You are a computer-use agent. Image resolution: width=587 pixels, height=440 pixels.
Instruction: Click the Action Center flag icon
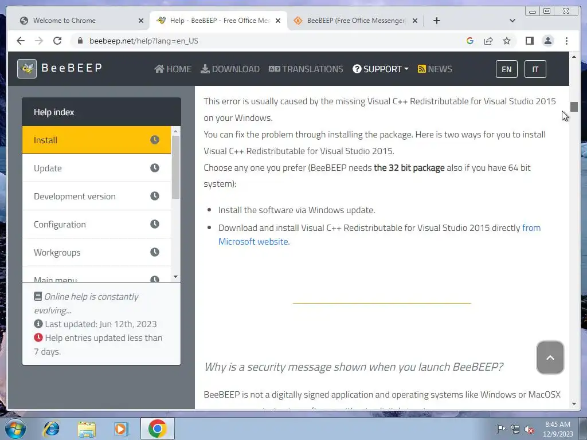501,429
